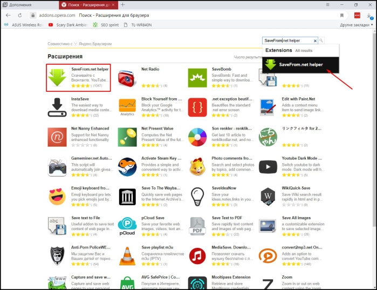377x290 pixels.
Task: Open the Emoji keyboard heart-eyes icon
Action: [x=57, y=197]
